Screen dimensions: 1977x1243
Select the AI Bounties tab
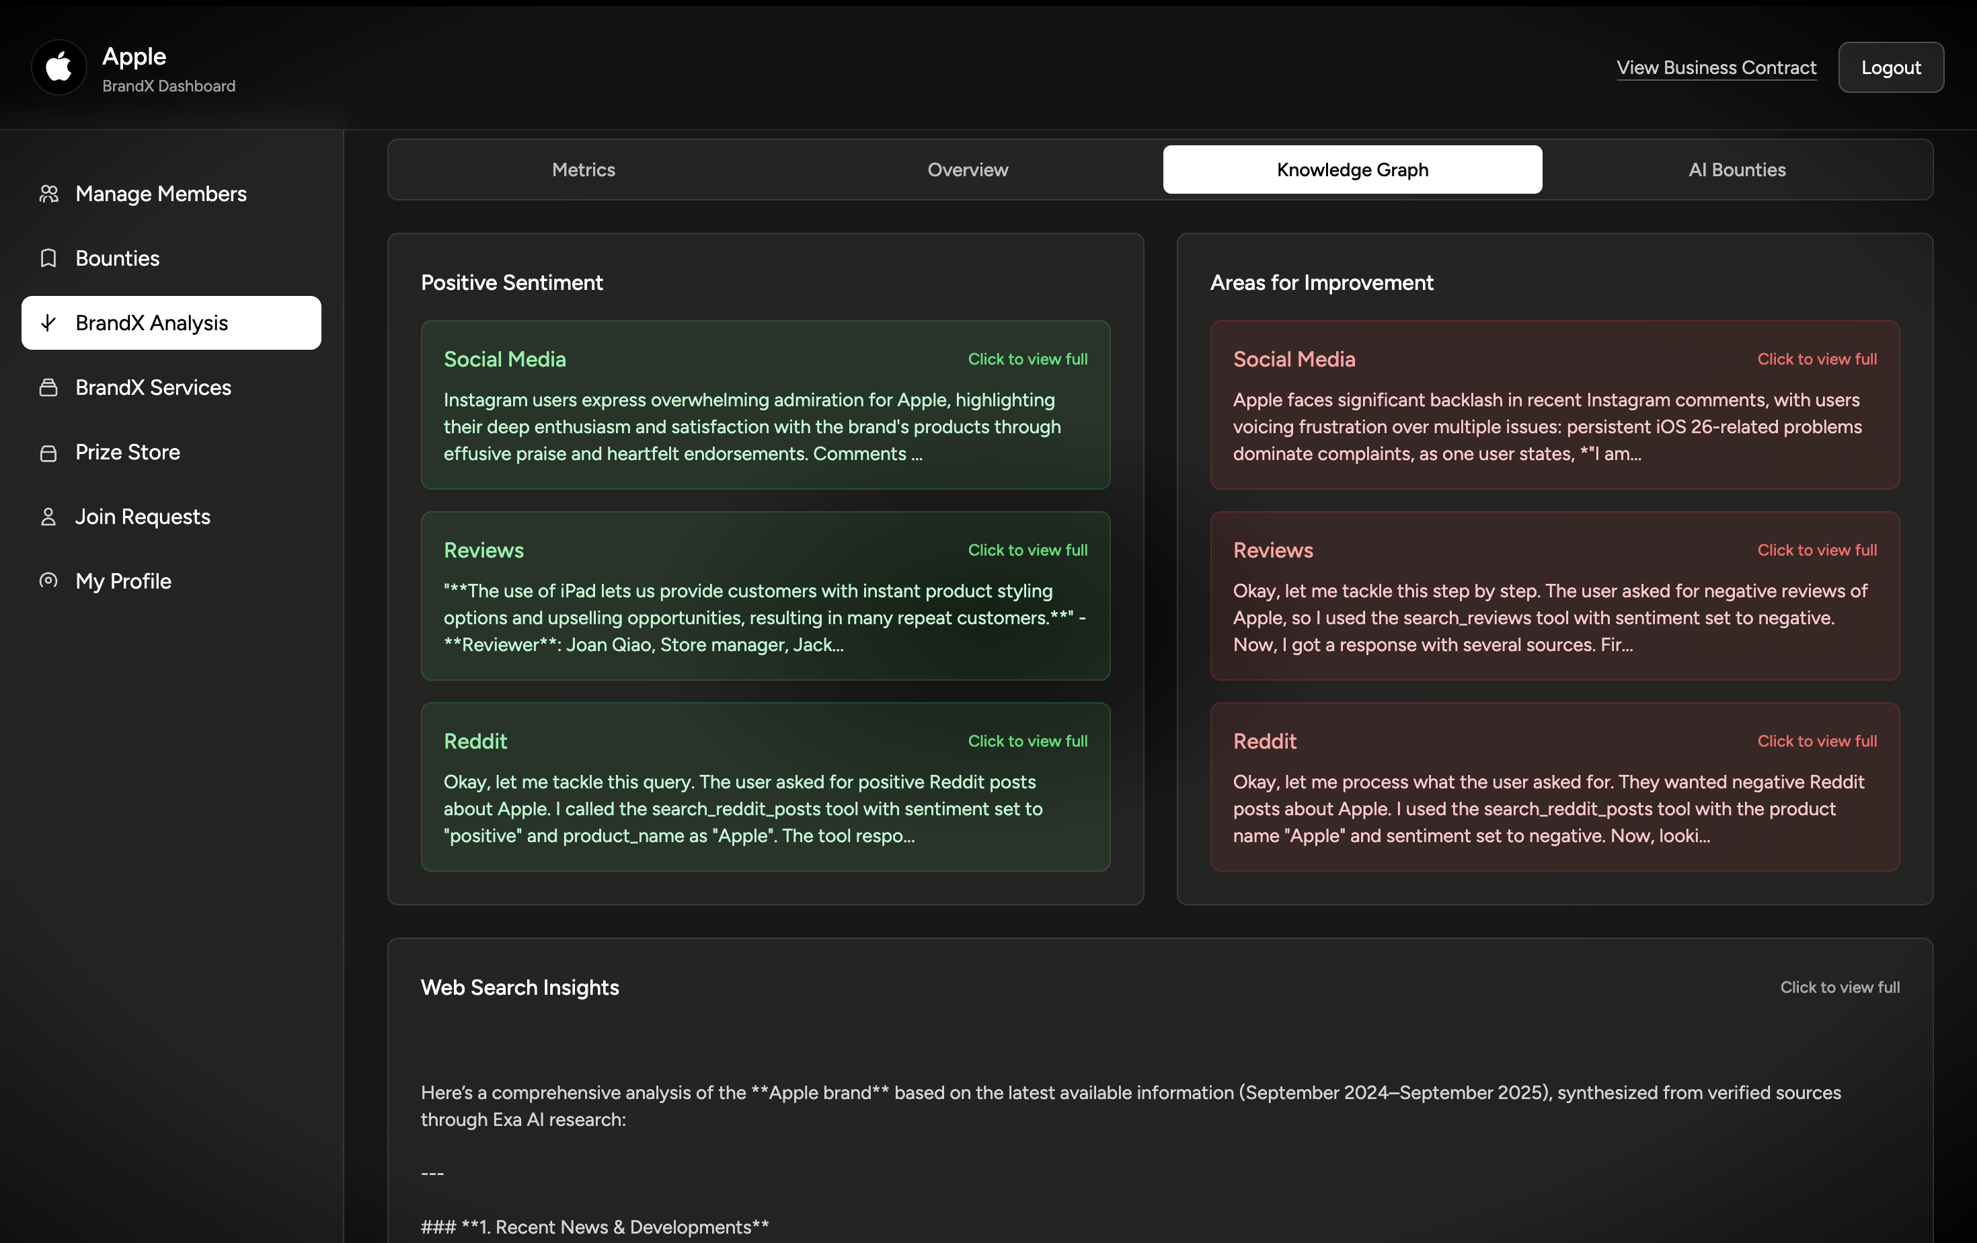pos(1736,170)
